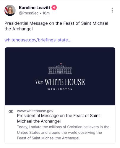
Task: Open the three-dot more options menu
Action: tap(112, 10)
